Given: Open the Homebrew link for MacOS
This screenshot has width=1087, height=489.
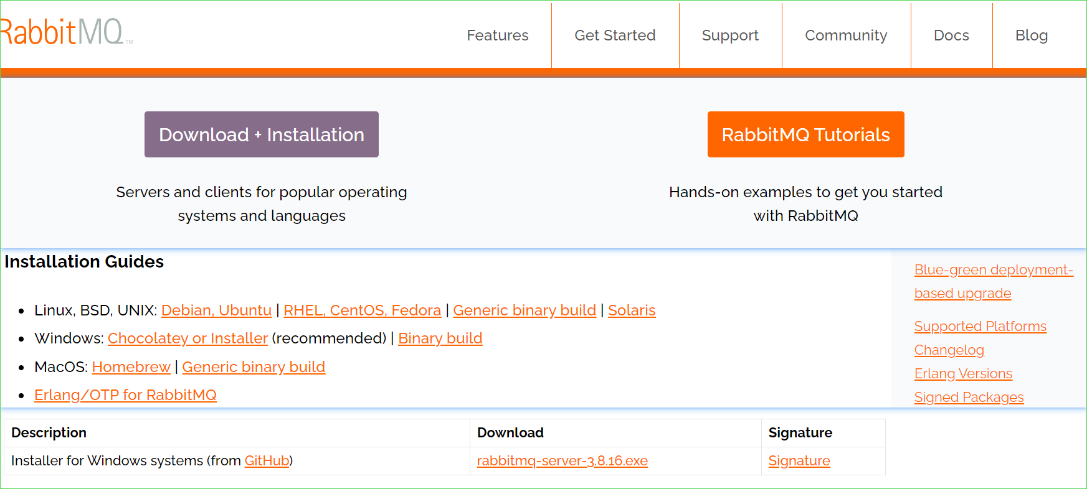Looking at the screenshot, I should tap(131, 366).
